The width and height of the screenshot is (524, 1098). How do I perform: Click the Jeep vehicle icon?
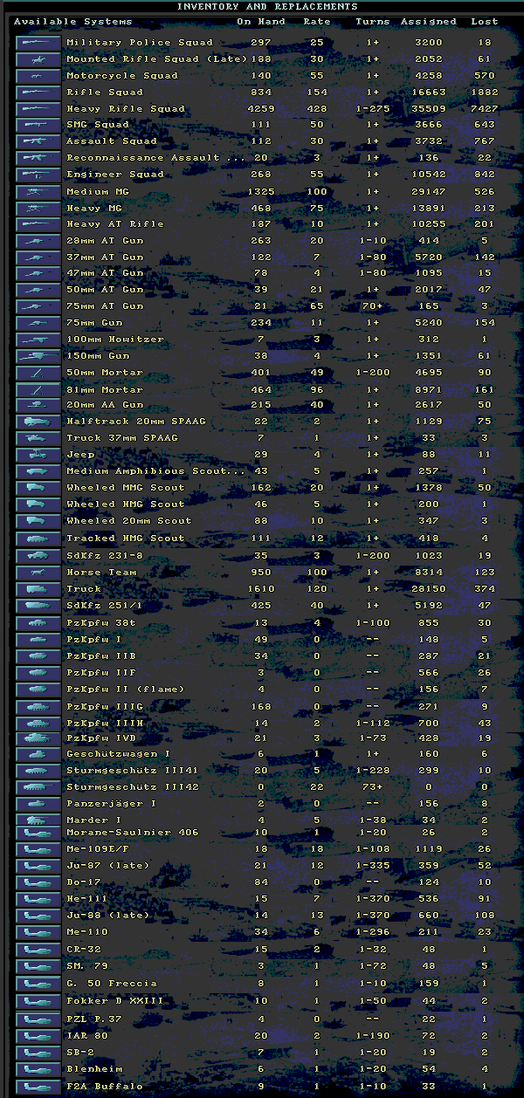(x=38, y=455)
